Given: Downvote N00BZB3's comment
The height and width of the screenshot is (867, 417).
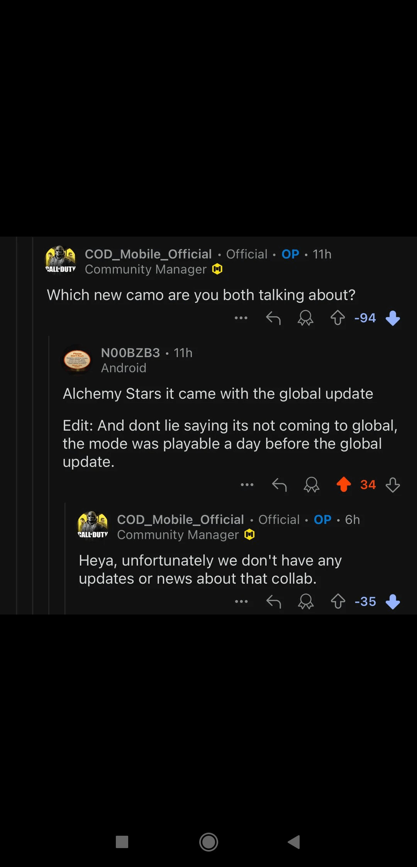Looking at the screenshot, I should (x=393, y=485).
